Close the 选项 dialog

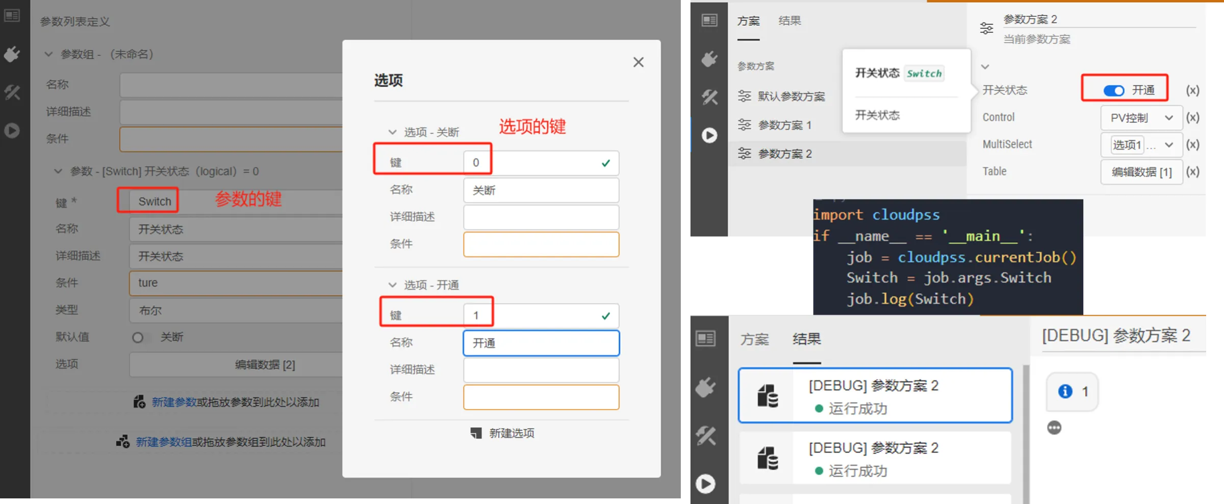pyautogui.click(x=638, y=62)
